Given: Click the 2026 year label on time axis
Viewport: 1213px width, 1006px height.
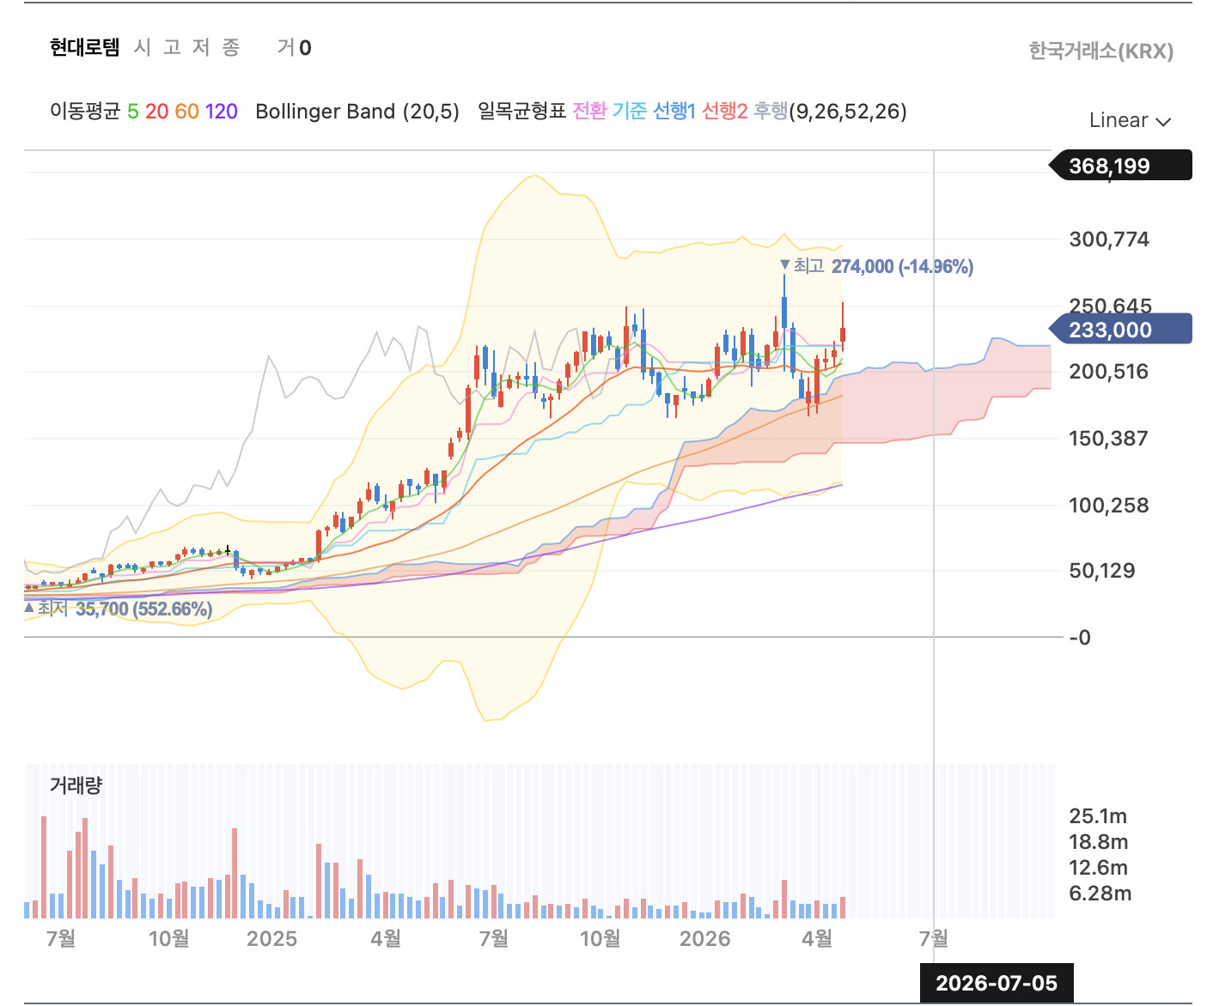Looking at the screenshot, I should coord(704,939).
